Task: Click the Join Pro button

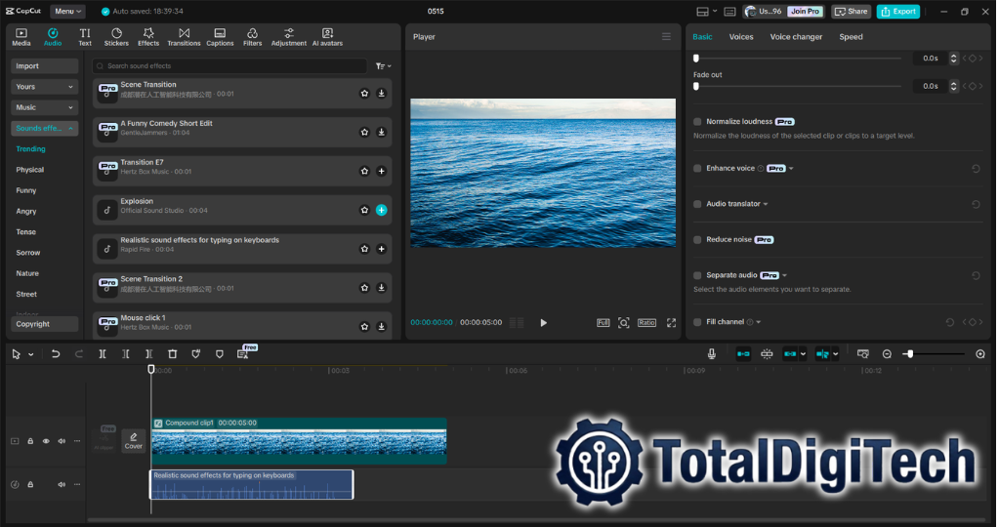Action: 806,12
